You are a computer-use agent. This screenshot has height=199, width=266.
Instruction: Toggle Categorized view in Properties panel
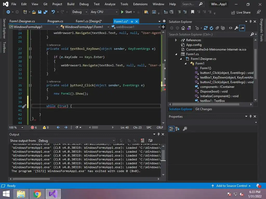point(171,129)
